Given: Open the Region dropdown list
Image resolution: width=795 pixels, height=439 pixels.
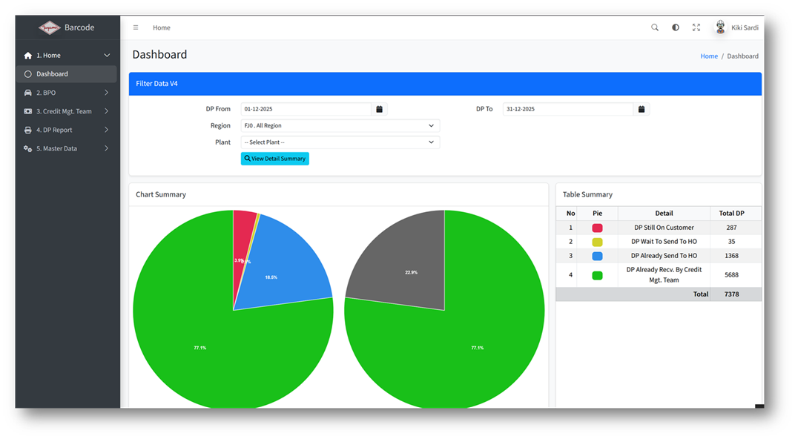Looking at the screenshot, I should pos(340,126).
